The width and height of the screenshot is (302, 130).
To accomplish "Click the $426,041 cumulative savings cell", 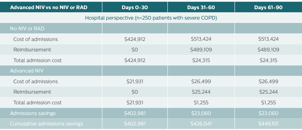I will [201, 124].
